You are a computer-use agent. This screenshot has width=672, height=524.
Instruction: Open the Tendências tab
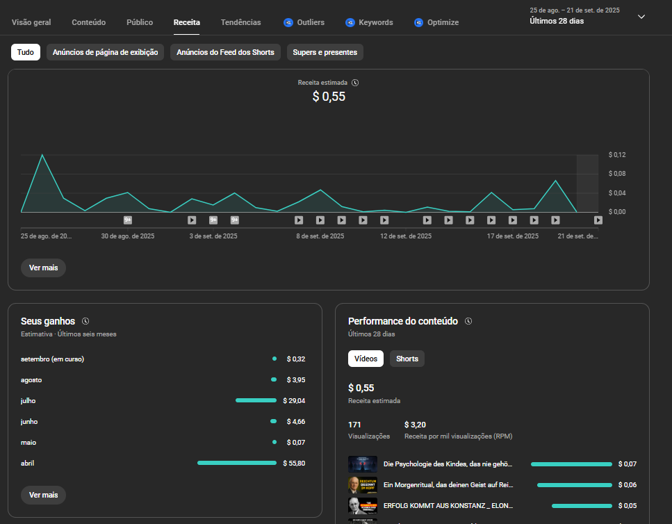coord(240,23)
